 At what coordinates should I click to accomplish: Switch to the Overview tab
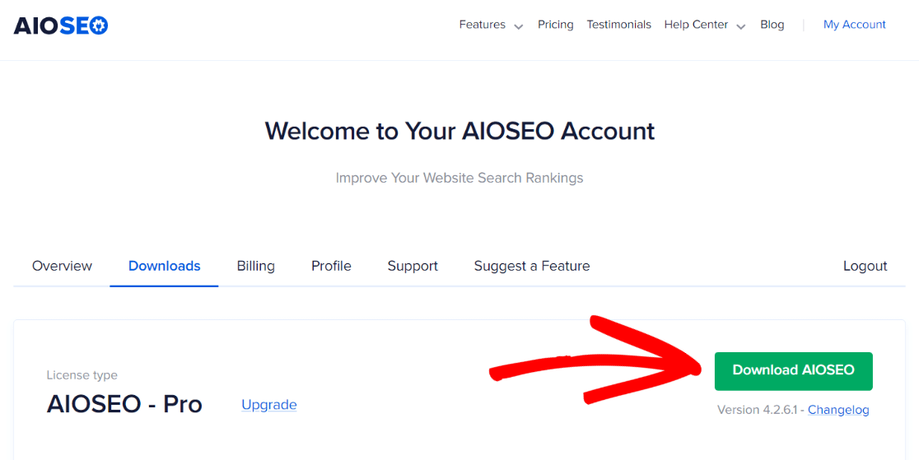pos(62,266)
